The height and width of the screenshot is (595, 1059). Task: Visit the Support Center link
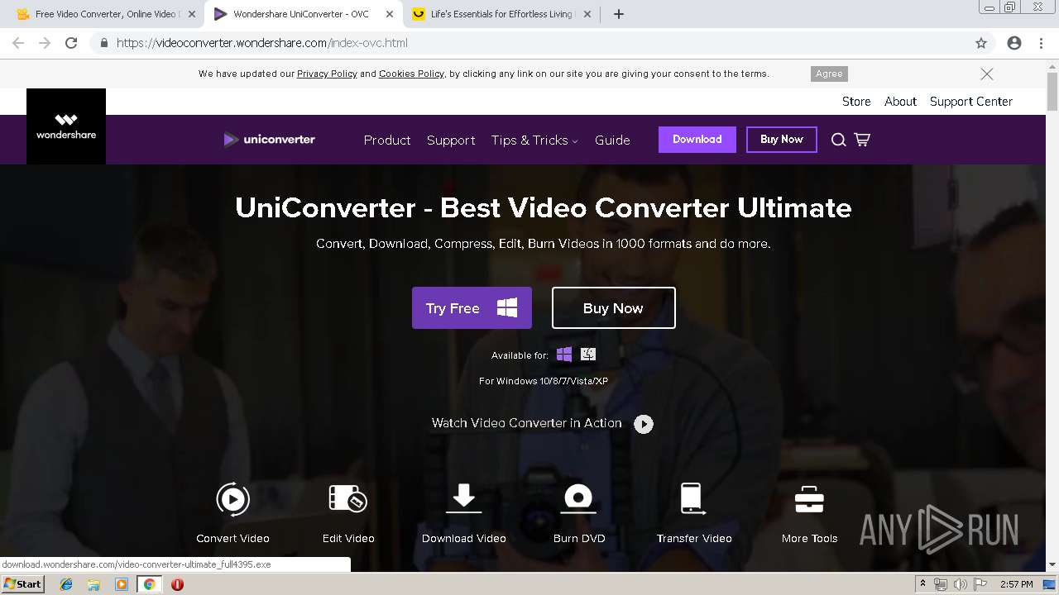(971, 102)
